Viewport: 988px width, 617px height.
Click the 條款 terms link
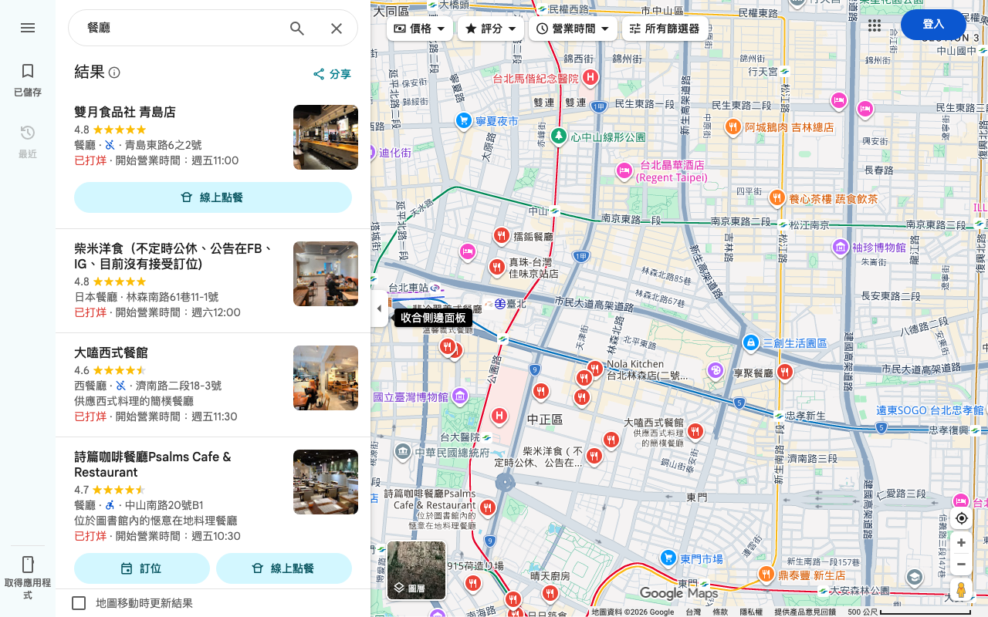tap(720, 612)
